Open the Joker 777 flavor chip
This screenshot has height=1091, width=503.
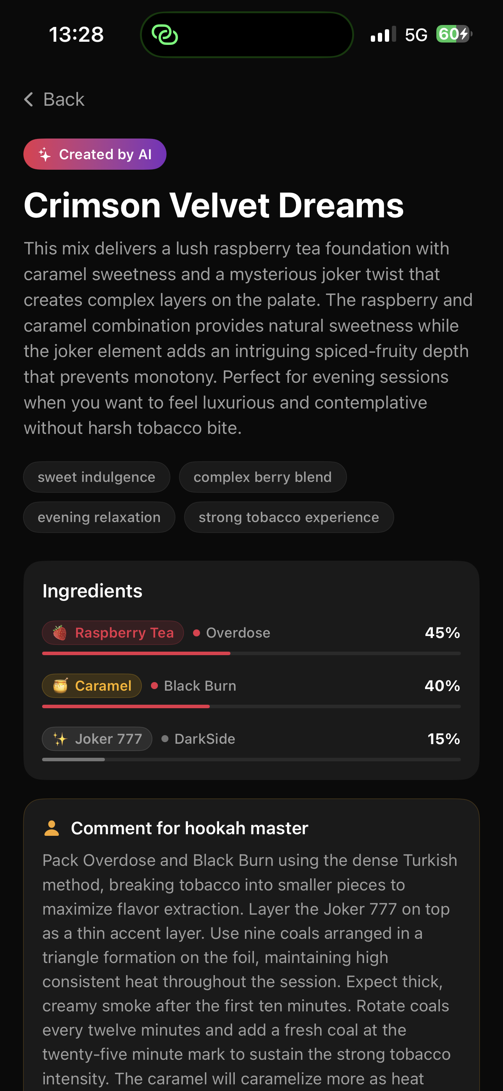97,739
